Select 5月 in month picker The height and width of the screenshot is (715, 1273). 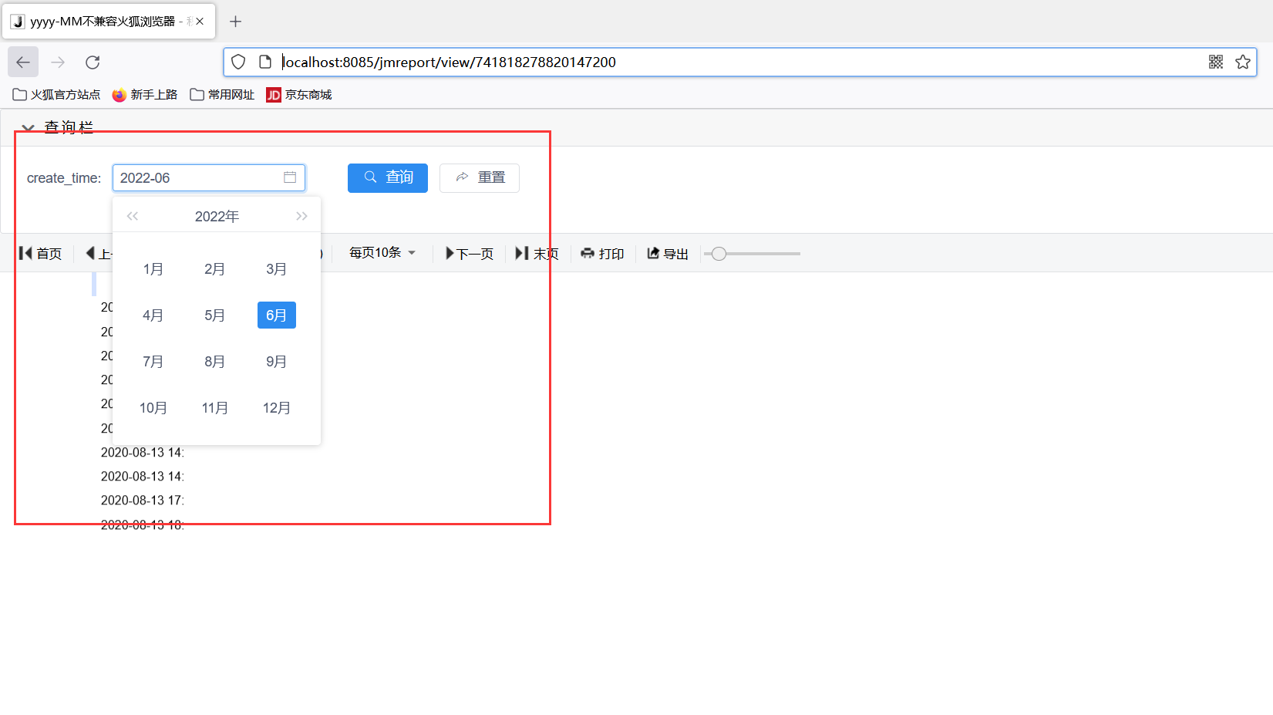tap(215, 315)
